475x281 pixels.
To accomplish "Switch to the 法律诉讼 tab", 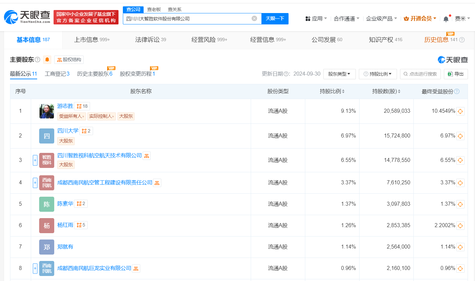I will pyautogui.click(x=150, y=40).
